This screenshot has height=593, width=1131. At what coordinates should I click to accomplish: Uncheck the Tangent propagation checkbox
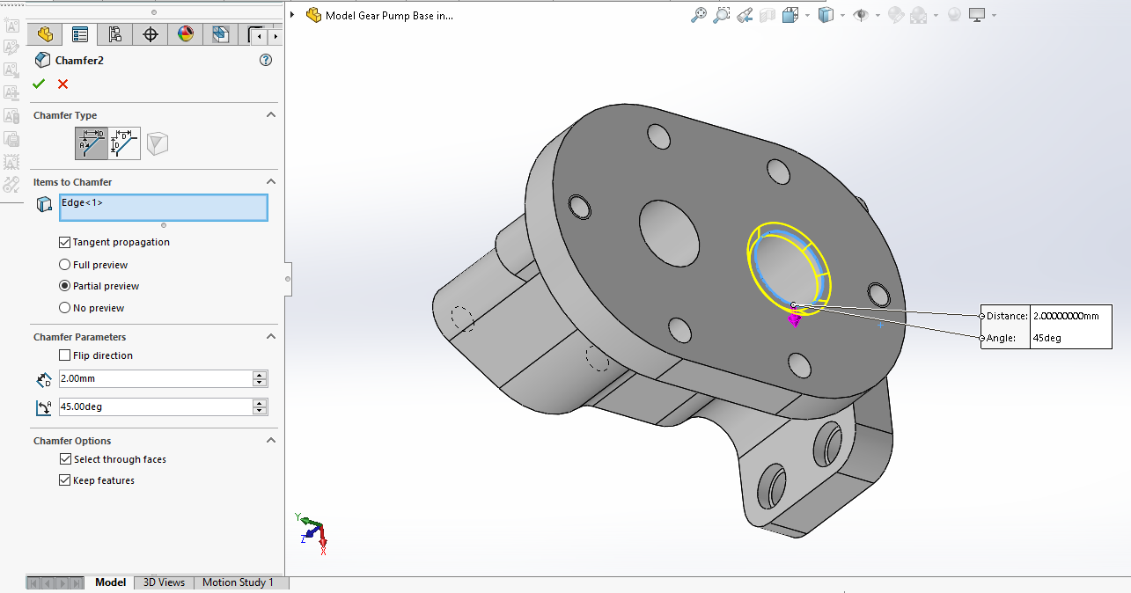[64, 242]
